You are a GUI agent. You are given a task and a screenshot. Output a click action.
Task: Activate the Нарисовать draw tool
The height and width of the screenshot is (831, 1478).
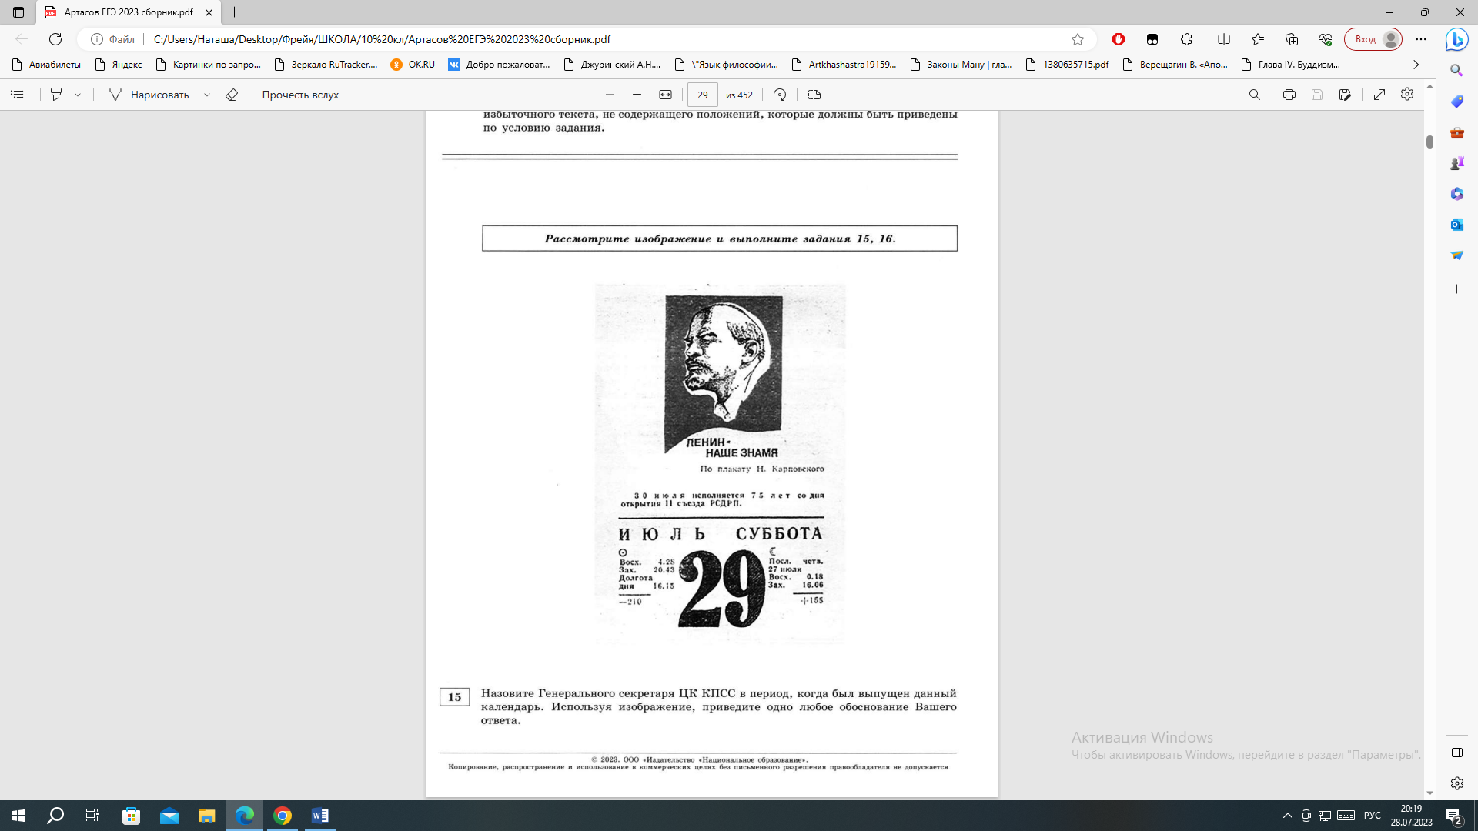149,95
